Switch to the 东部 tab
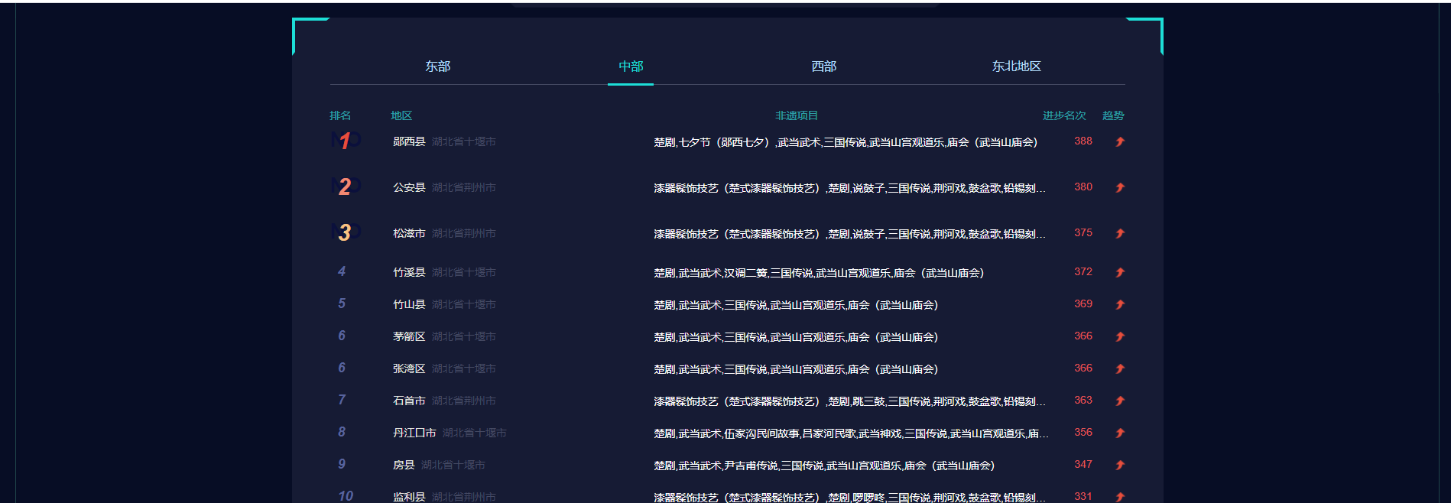 pos(437,67)
